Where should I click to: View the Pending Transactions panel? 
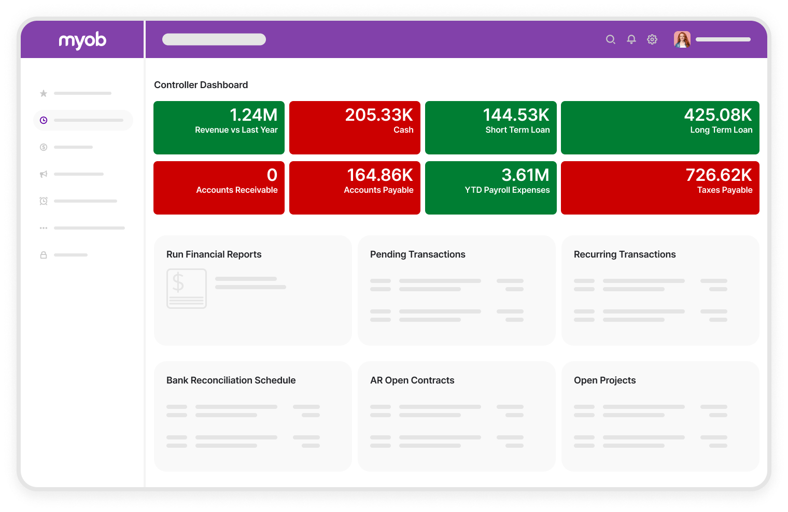[456, 290]
